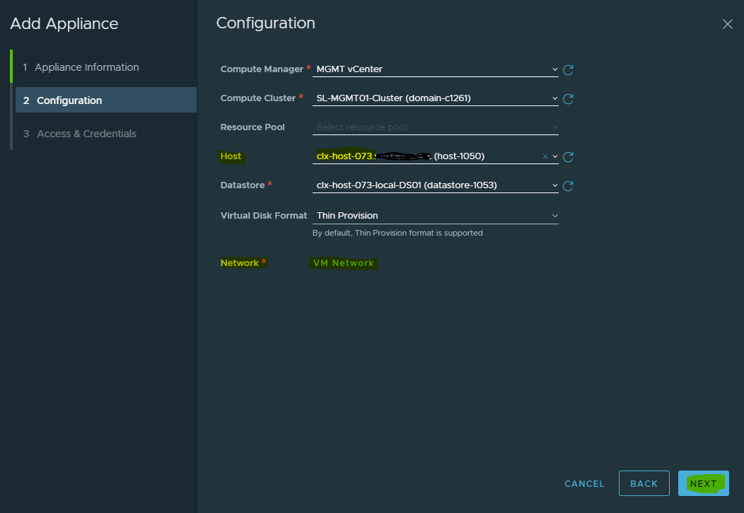
Task: Clear the selected Host value
Action: point(545,156)
